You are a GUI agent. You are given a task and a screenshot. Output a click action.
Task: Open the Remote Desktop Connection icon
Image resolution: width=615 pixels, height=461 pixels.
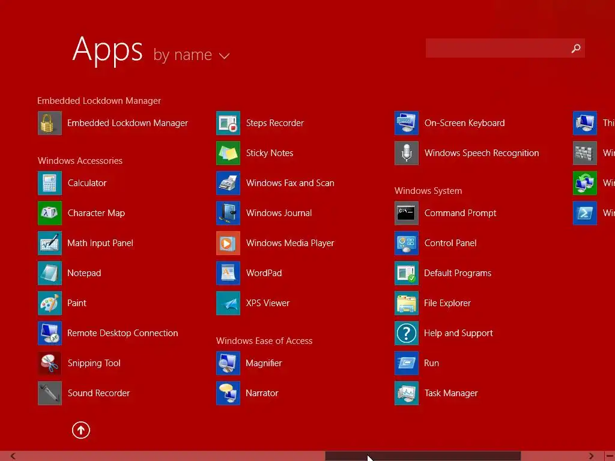(50, 333)
